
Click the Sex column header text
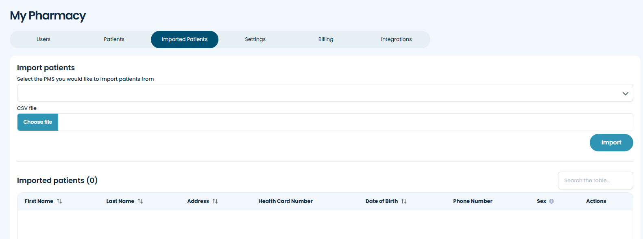click(541, 201)
